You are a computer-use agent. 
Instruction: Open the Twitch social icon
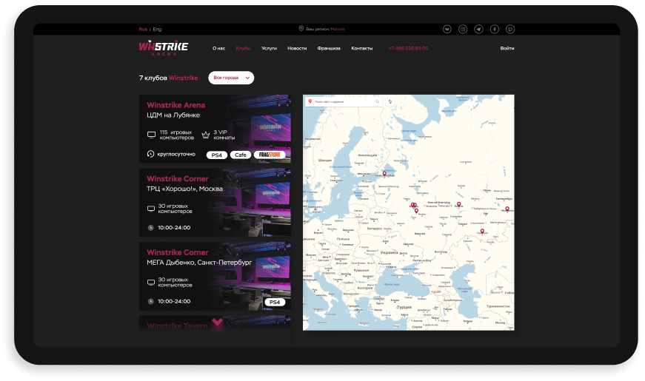[x=510, y=29]
